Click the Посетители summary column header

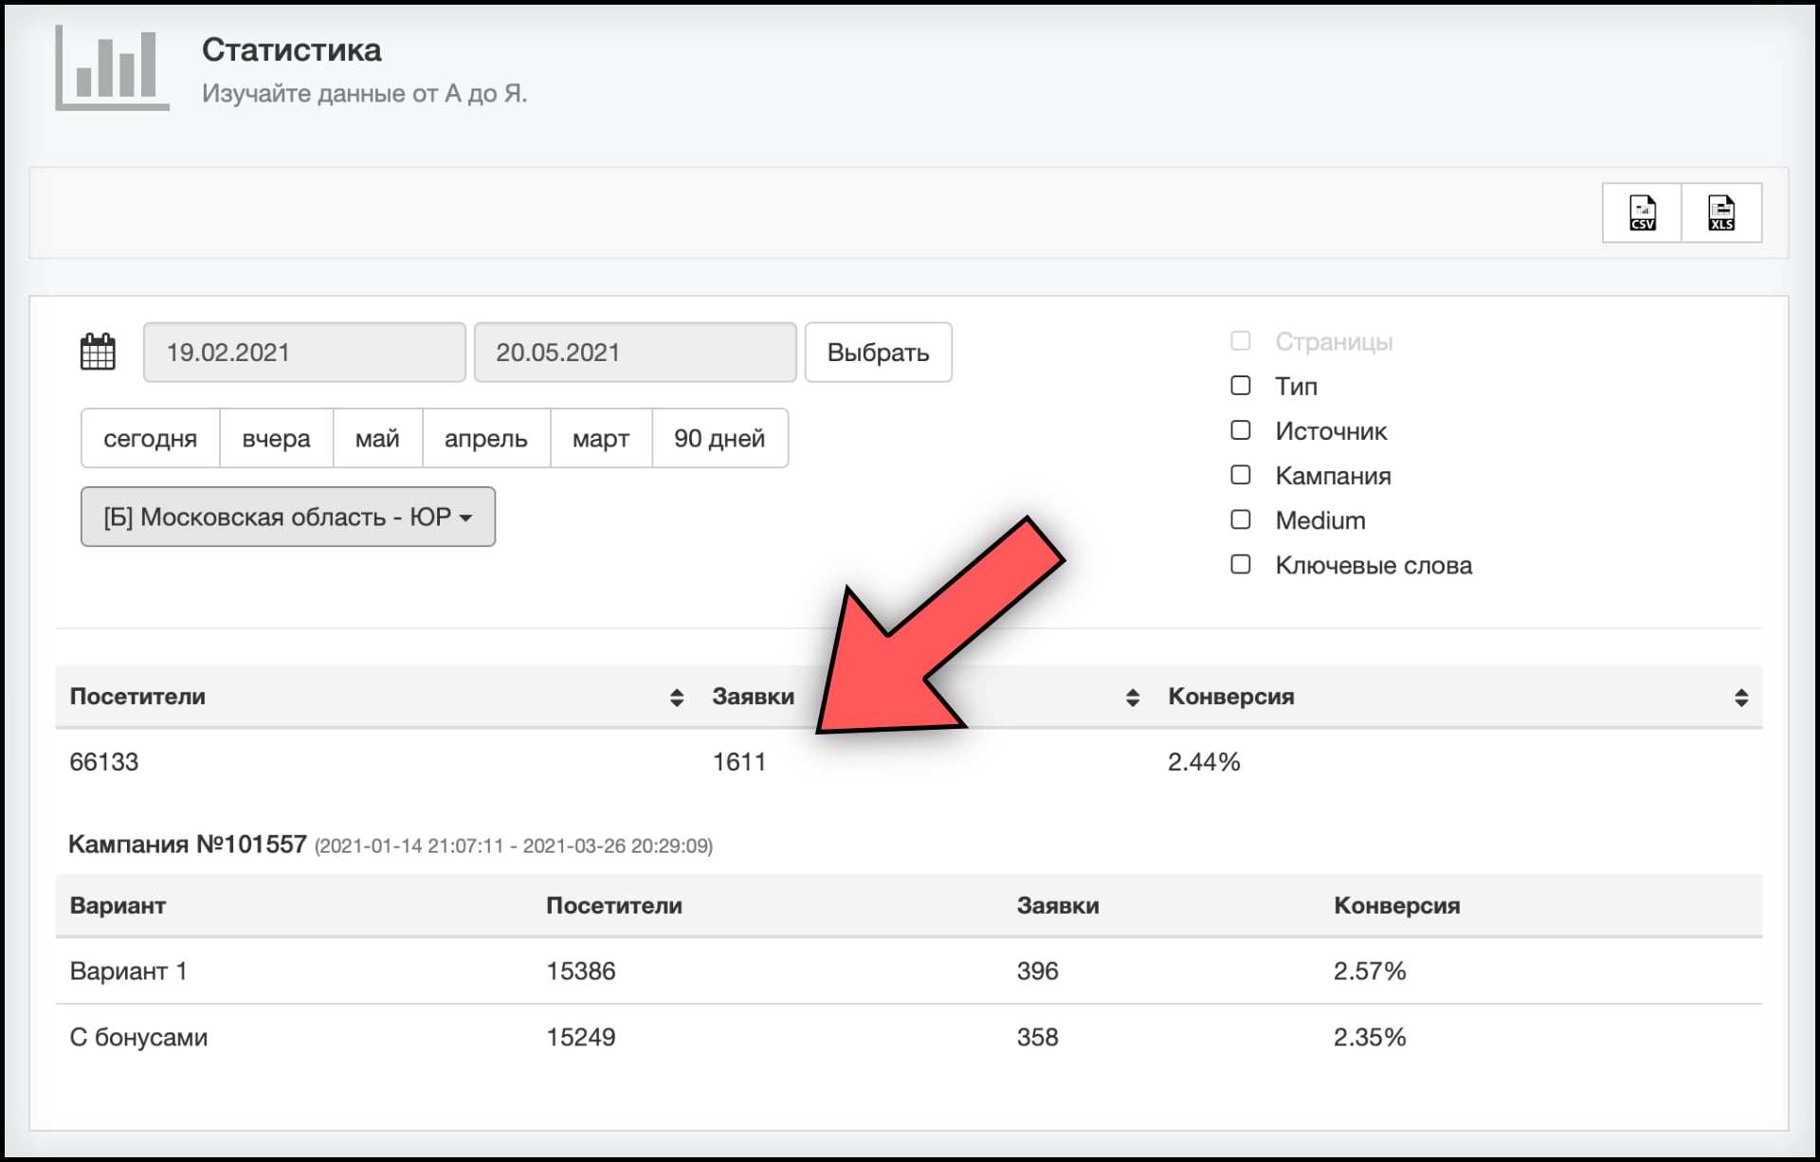point(137,697)
